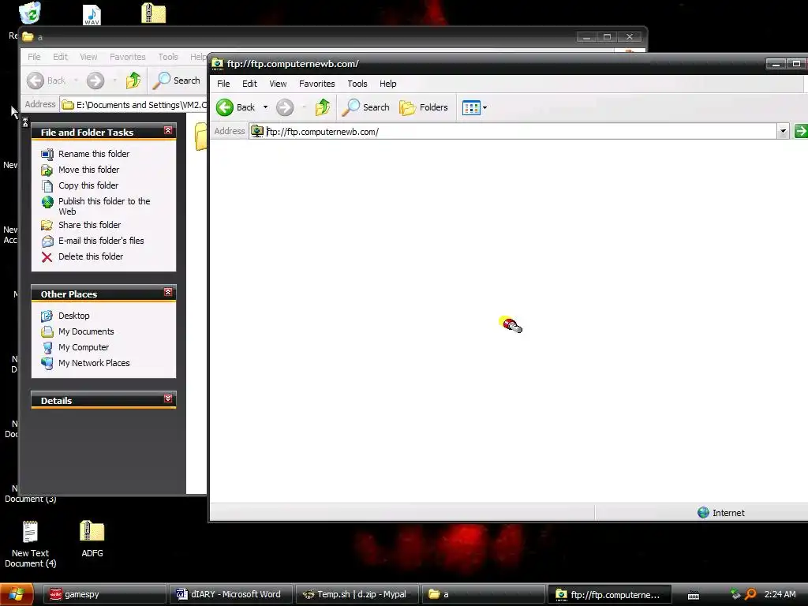This screenshot has height=606, width=808.
Task: Click the green Back arrow in the FTP window
Action: click(225, 107)
